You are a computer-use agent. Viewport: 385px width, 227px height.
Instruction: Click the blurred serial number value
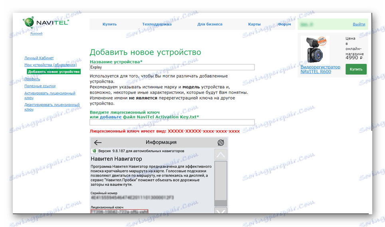point(132,197)
